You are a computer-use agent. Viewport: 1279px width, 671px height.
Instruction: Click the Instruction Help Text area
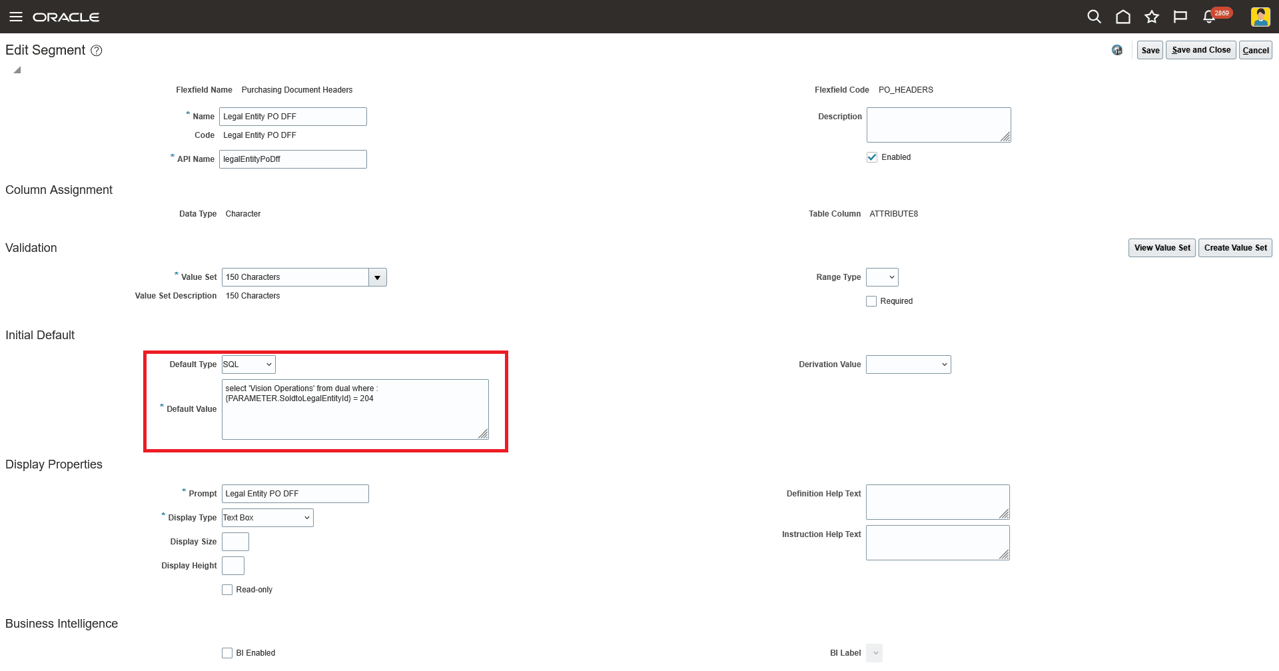coord(938,543)
